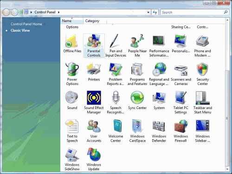Launch the Personalization applet
This screenshot has height=174, width=232.
[x=181, y=44]
